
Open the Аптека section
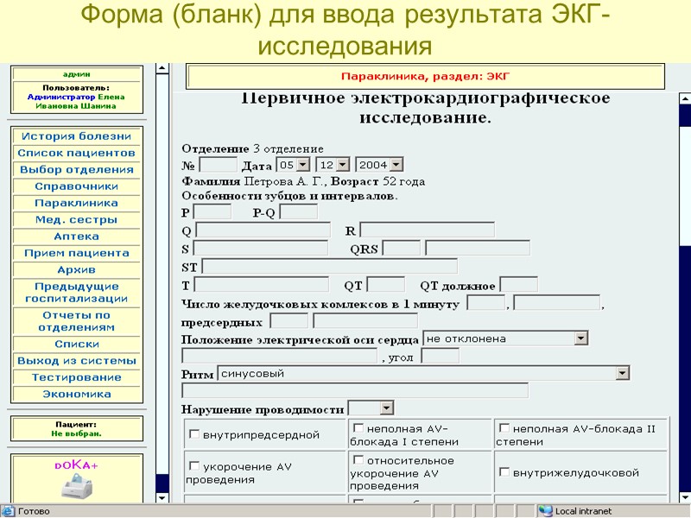(77, 237)
